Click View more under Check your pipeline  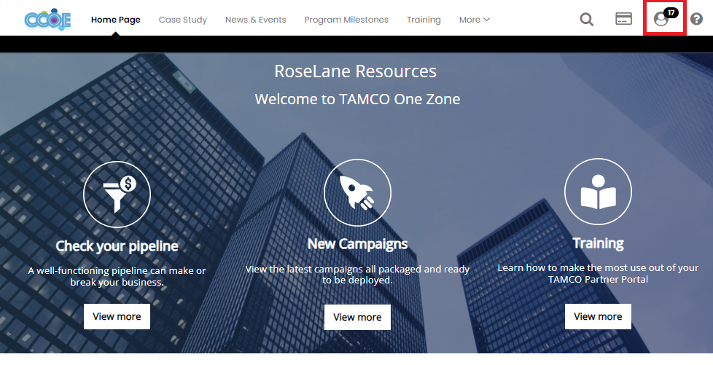(x=117, y=317)
